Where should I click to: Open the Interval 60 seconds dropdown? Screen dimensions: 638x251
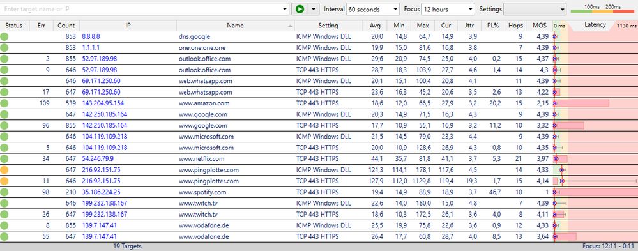[x=373, y=9]
